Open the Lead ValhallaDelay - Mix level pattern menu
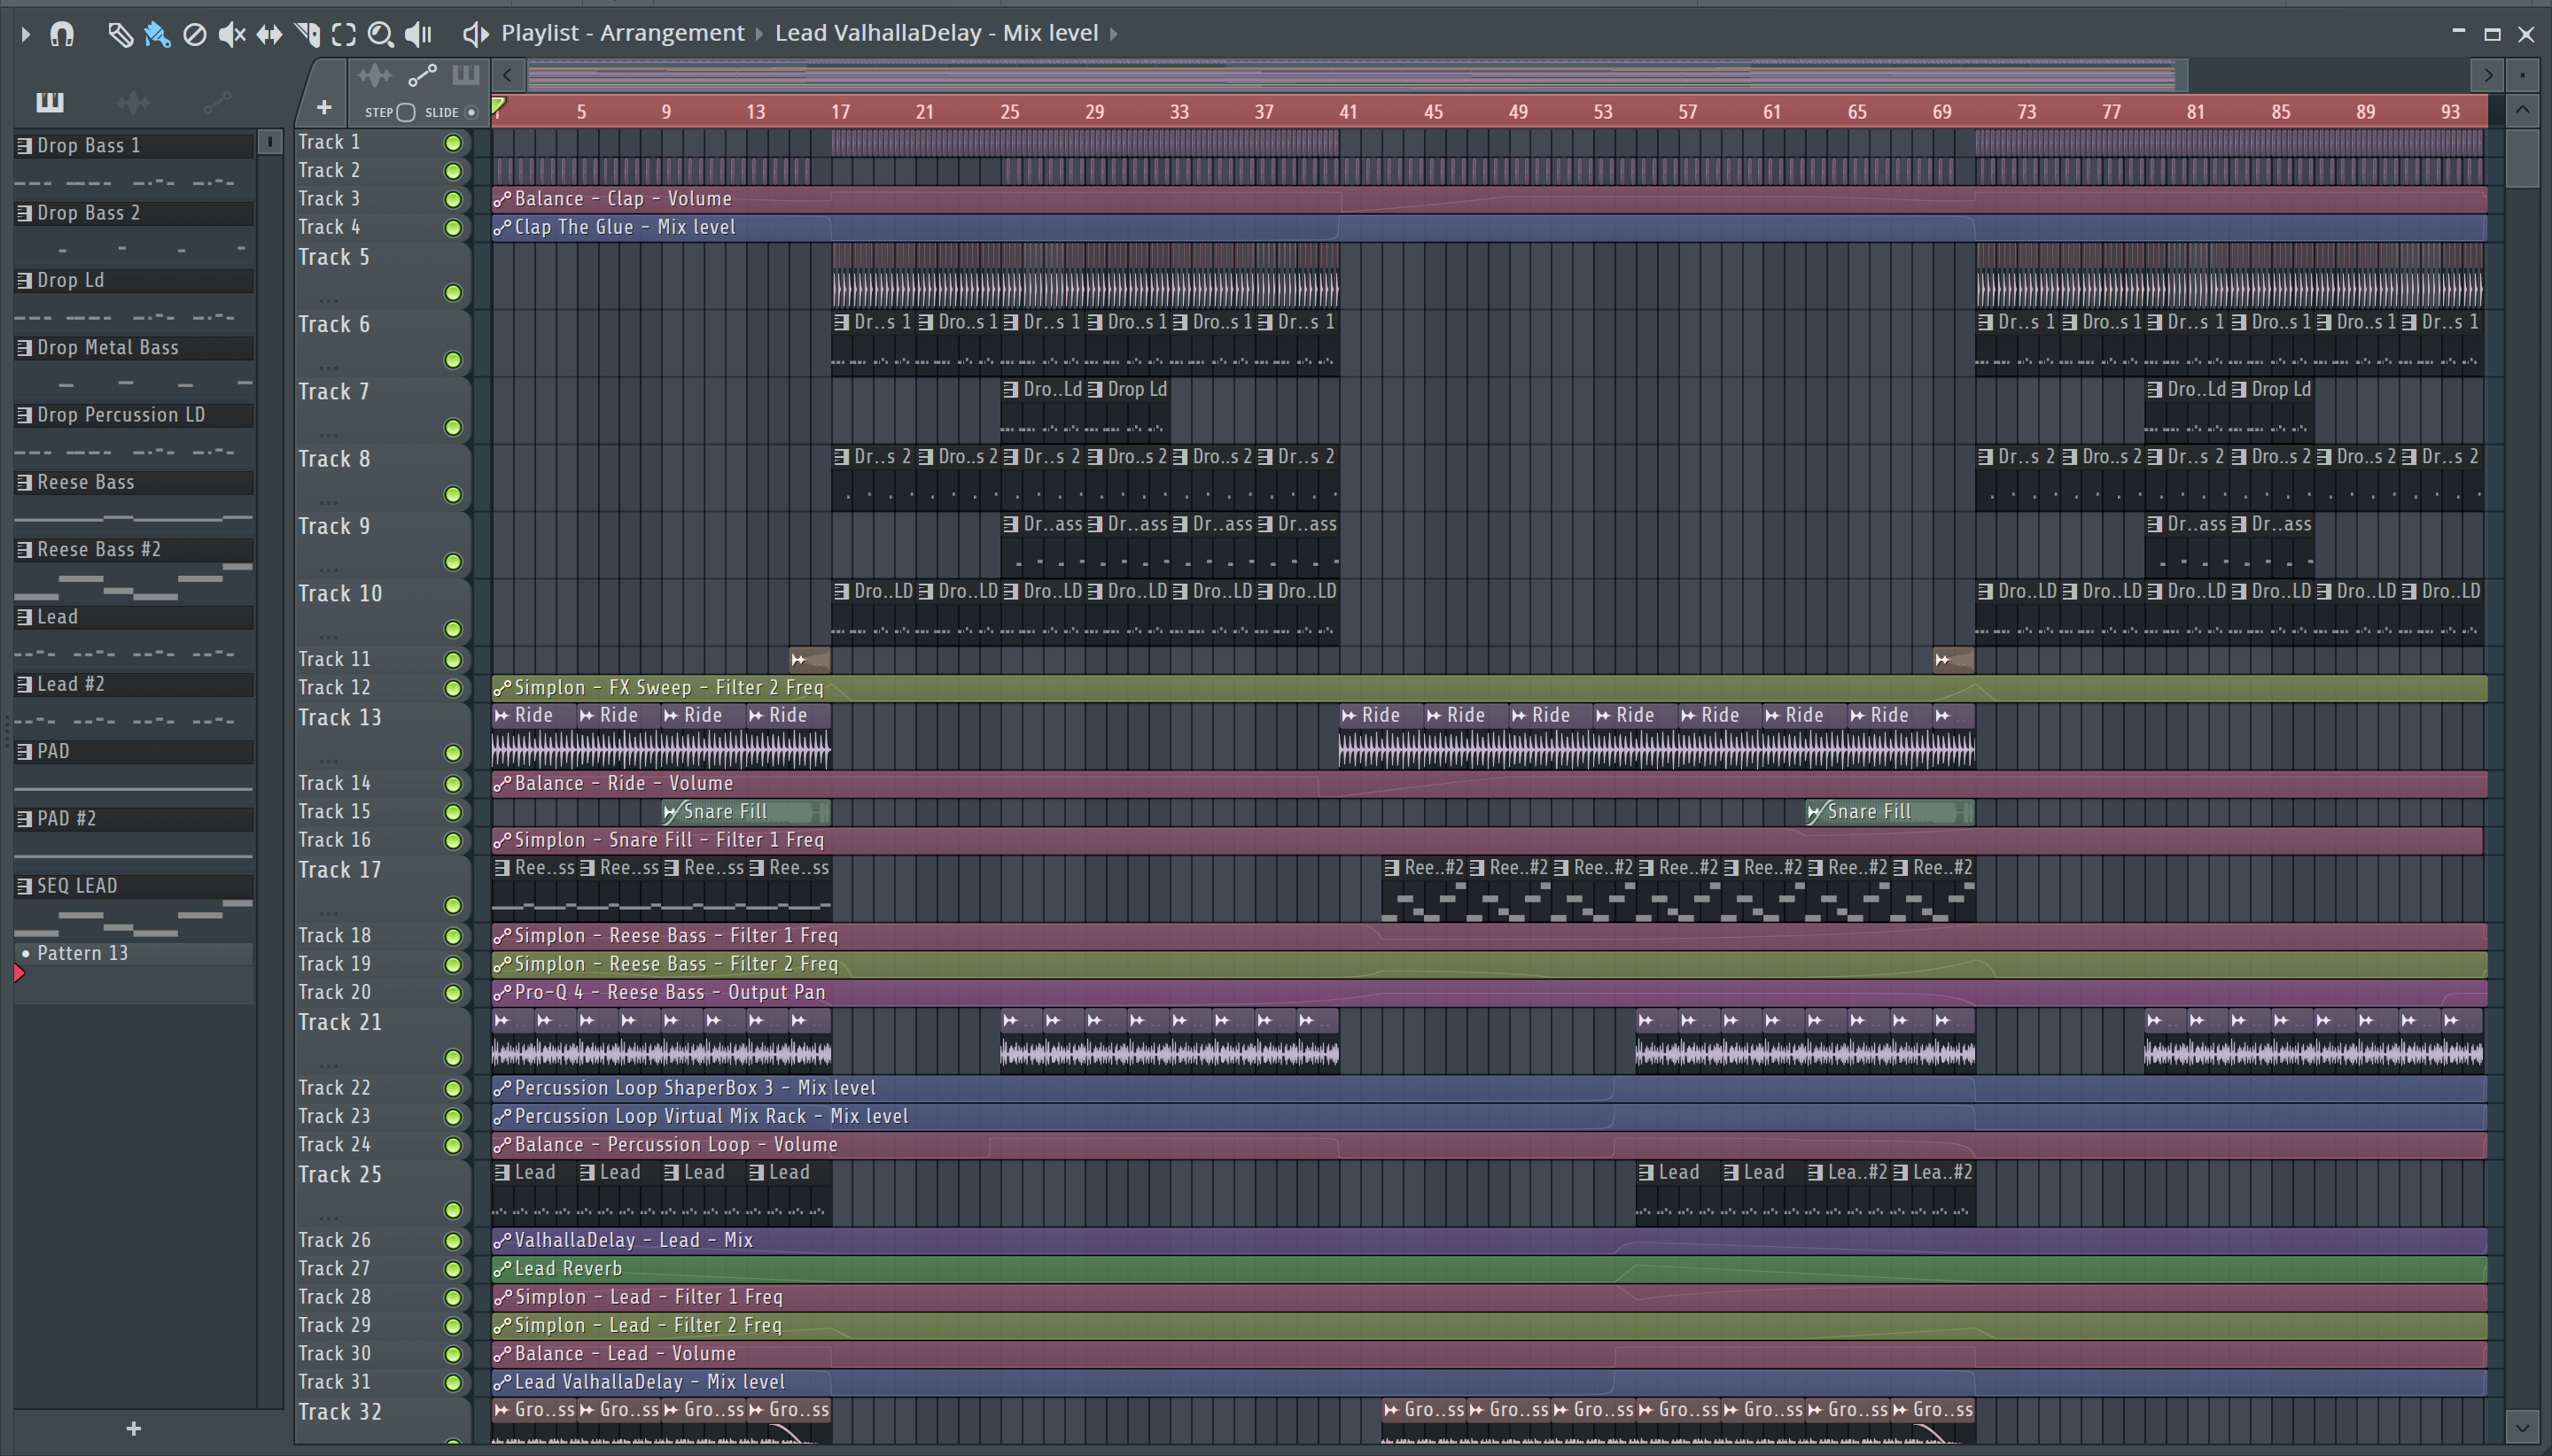This screenshot has width=2552, height=1456. tap(937, 33)
